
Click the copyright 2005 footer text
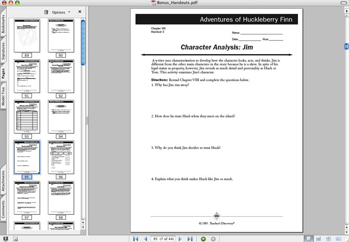tap(216, 223)
